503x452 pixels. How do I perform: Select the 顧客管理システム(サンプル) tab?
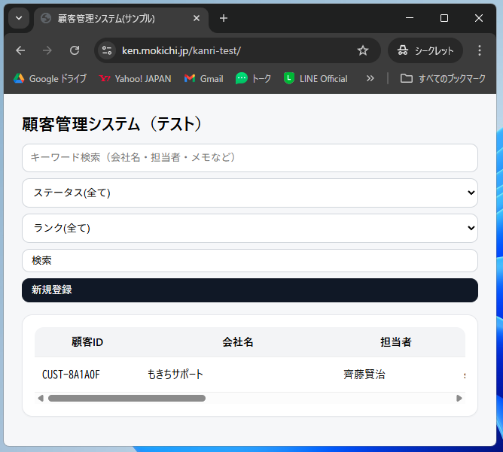pos(120,19)
